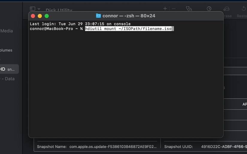Image resolution: width=247 pixels, height=154 pixels.
Task: Close the Terminal window with red button
Action: pos(33,16)
